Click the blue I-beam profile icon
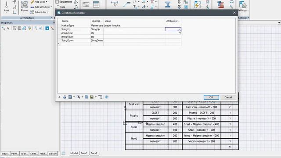 click(x=168, y=4)
